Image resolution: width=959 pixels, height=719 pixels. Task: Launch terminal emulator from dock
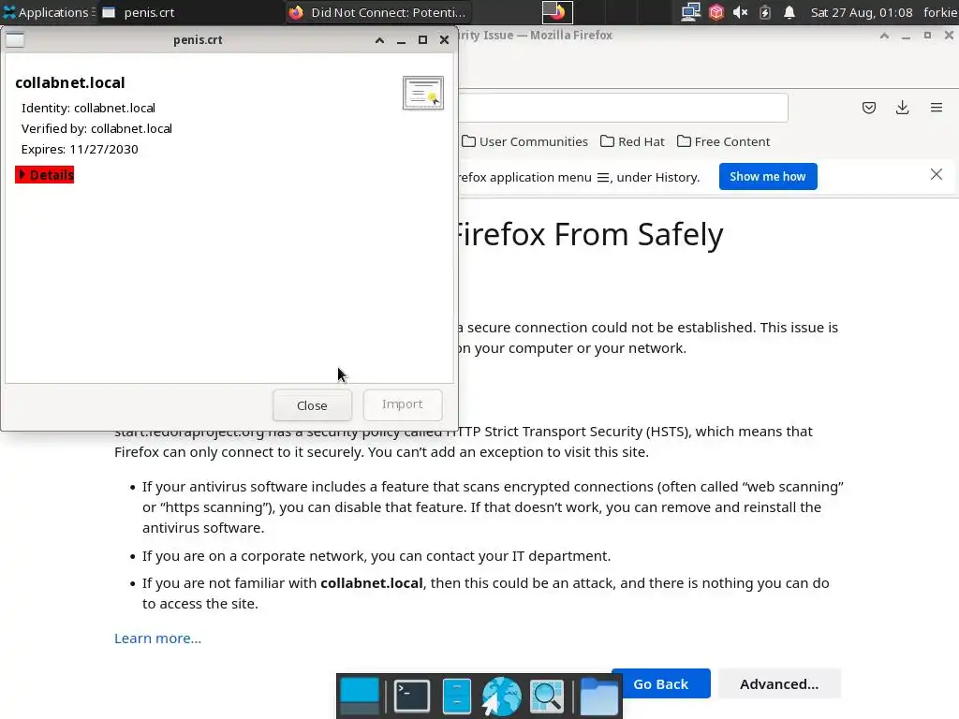tap(412, 697)
